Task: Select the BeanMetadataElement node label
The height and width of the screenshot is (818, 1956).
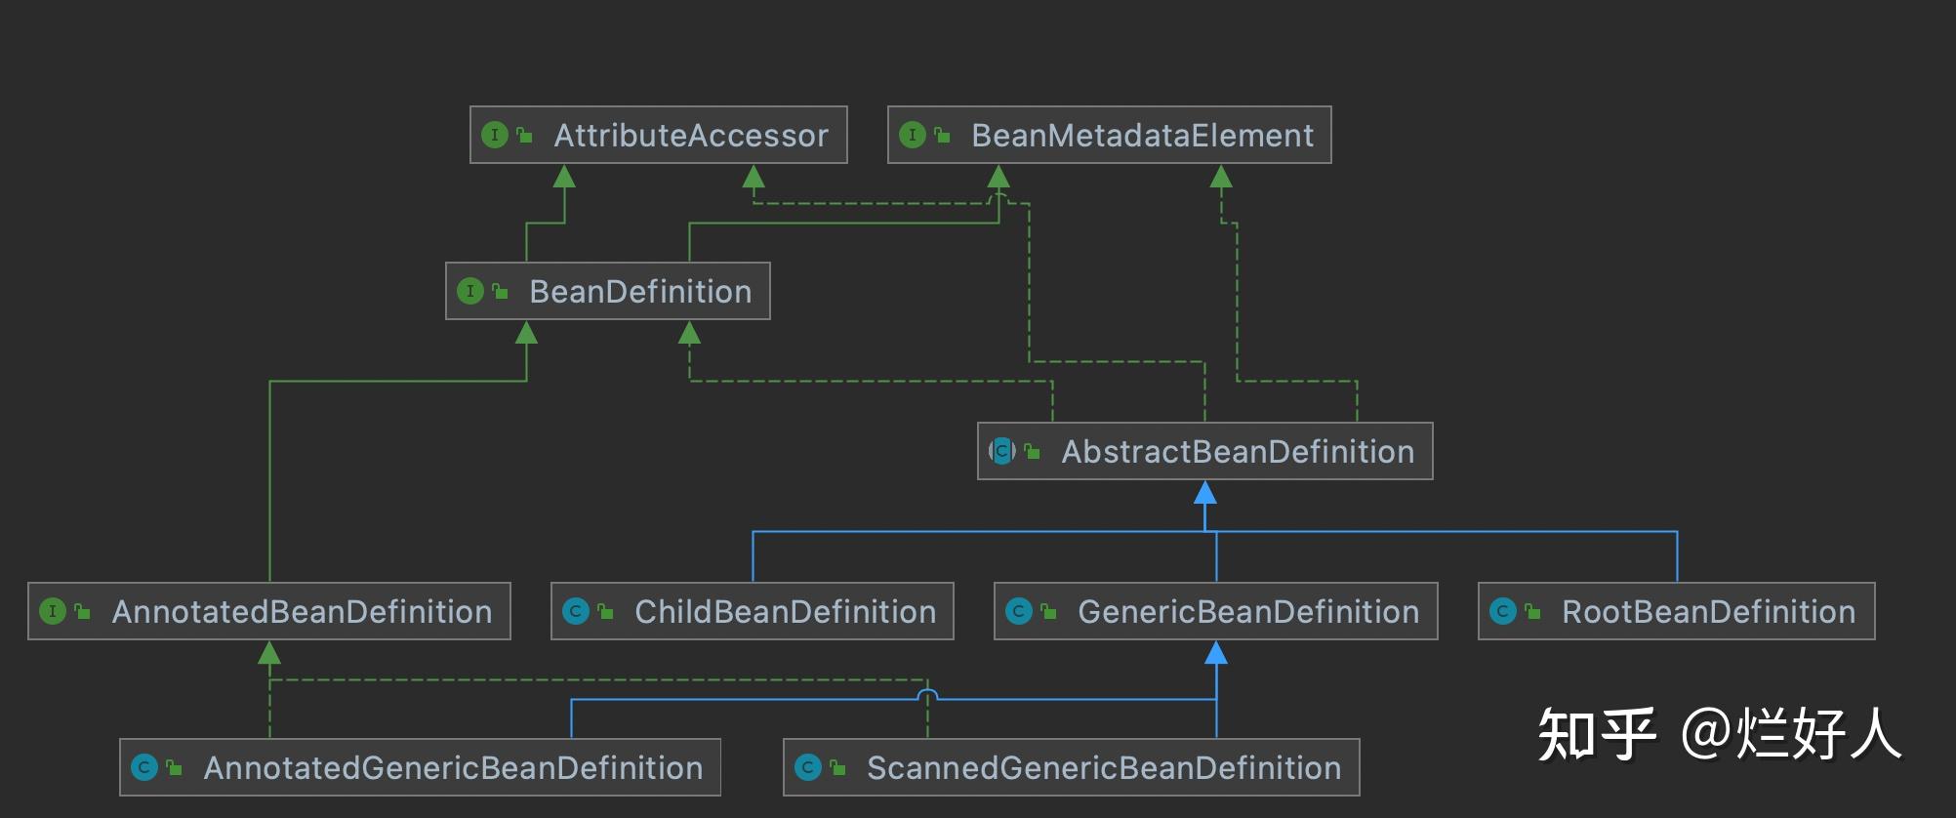Action: 1142,136
